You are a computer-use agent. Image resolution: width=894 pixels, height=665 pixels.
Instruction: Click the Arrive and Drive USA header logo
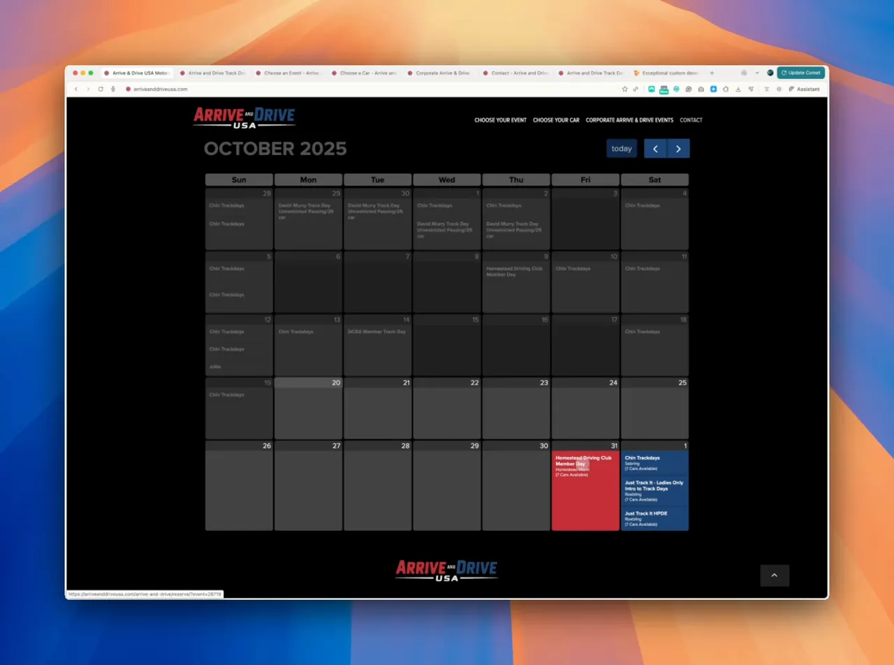pos(243,116)
